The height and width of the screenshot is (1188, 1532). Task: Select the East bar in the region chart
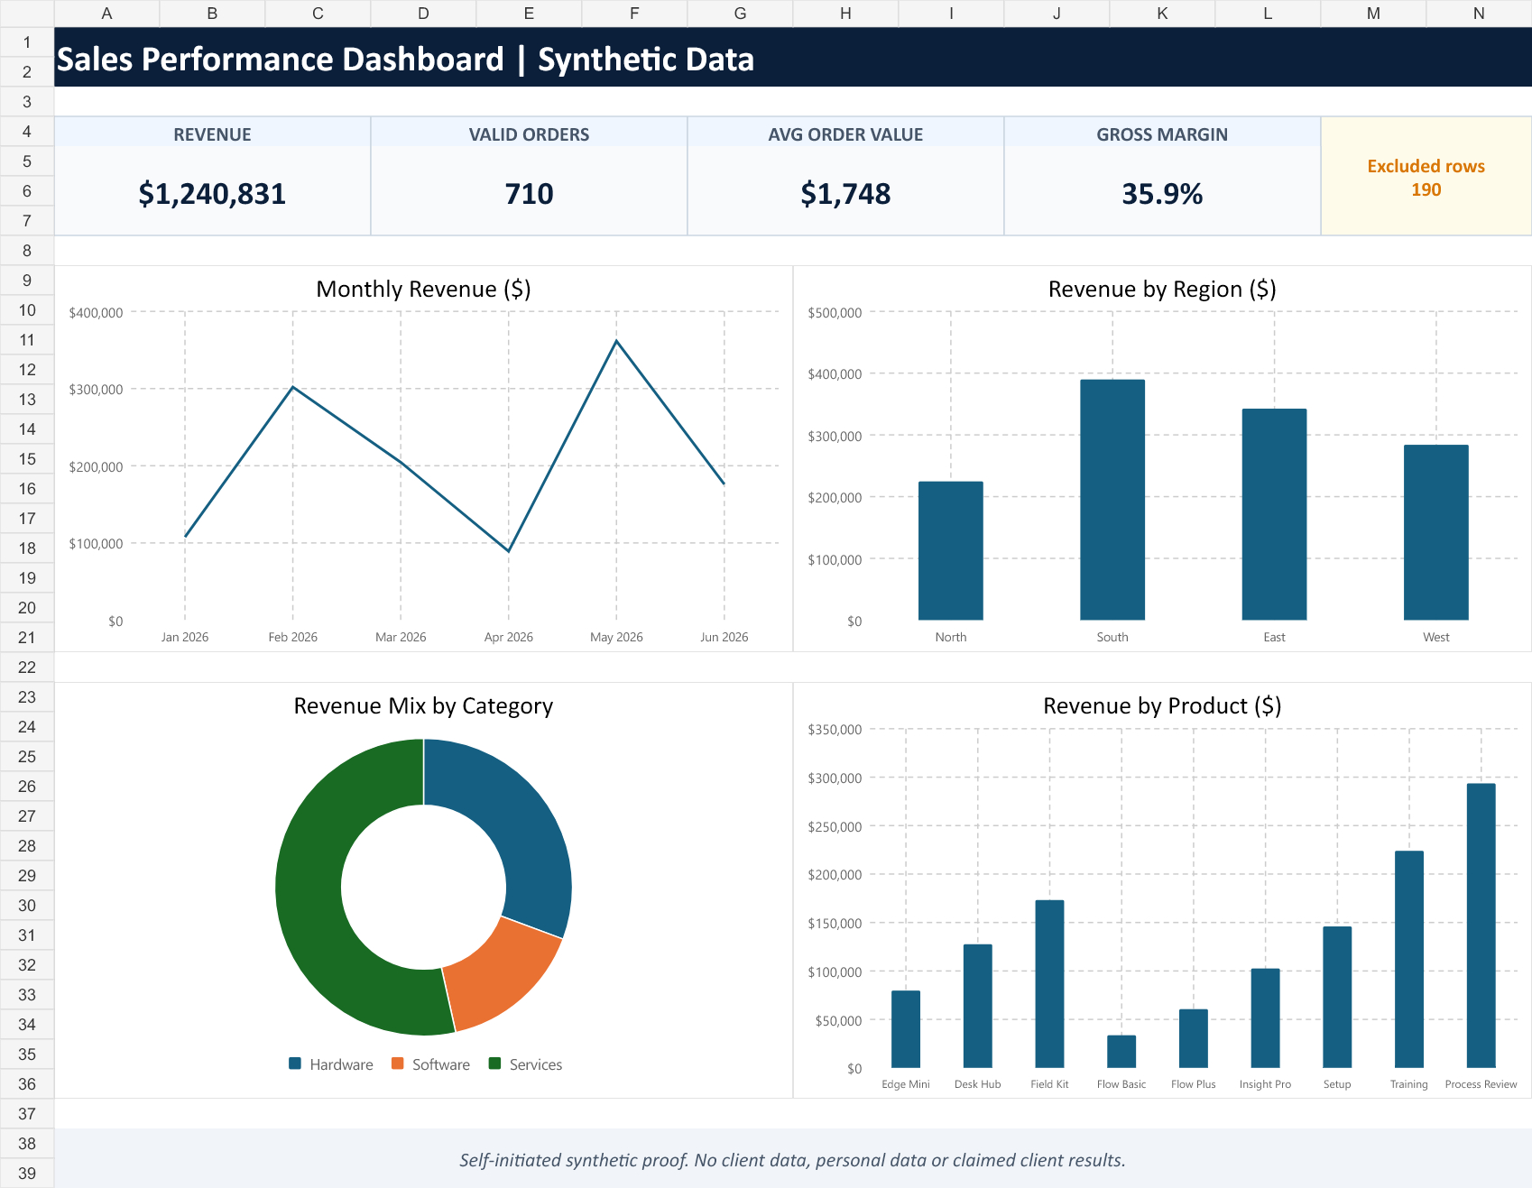(x=1274, y=515)
